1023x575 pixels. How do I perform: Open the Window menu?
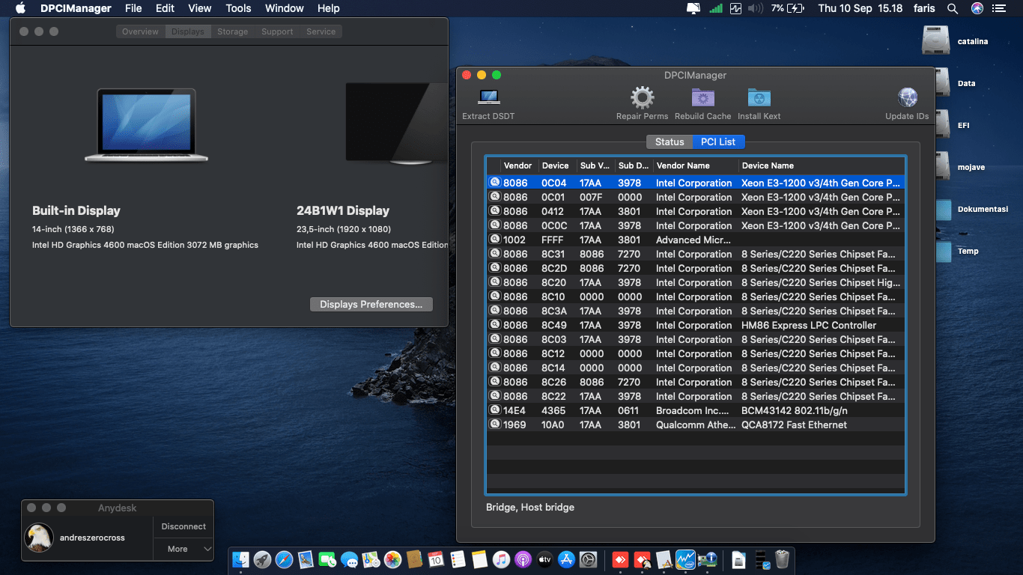pyautogui.click(x=285, y=8)
